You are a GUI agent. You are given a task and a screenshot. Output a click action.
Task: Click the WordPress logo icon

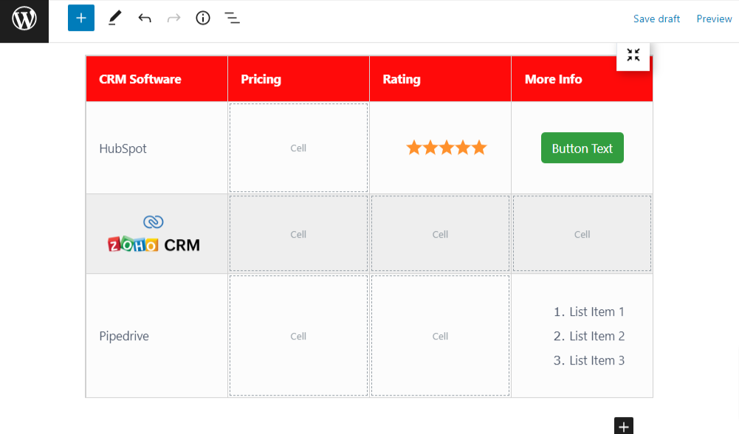24,19
